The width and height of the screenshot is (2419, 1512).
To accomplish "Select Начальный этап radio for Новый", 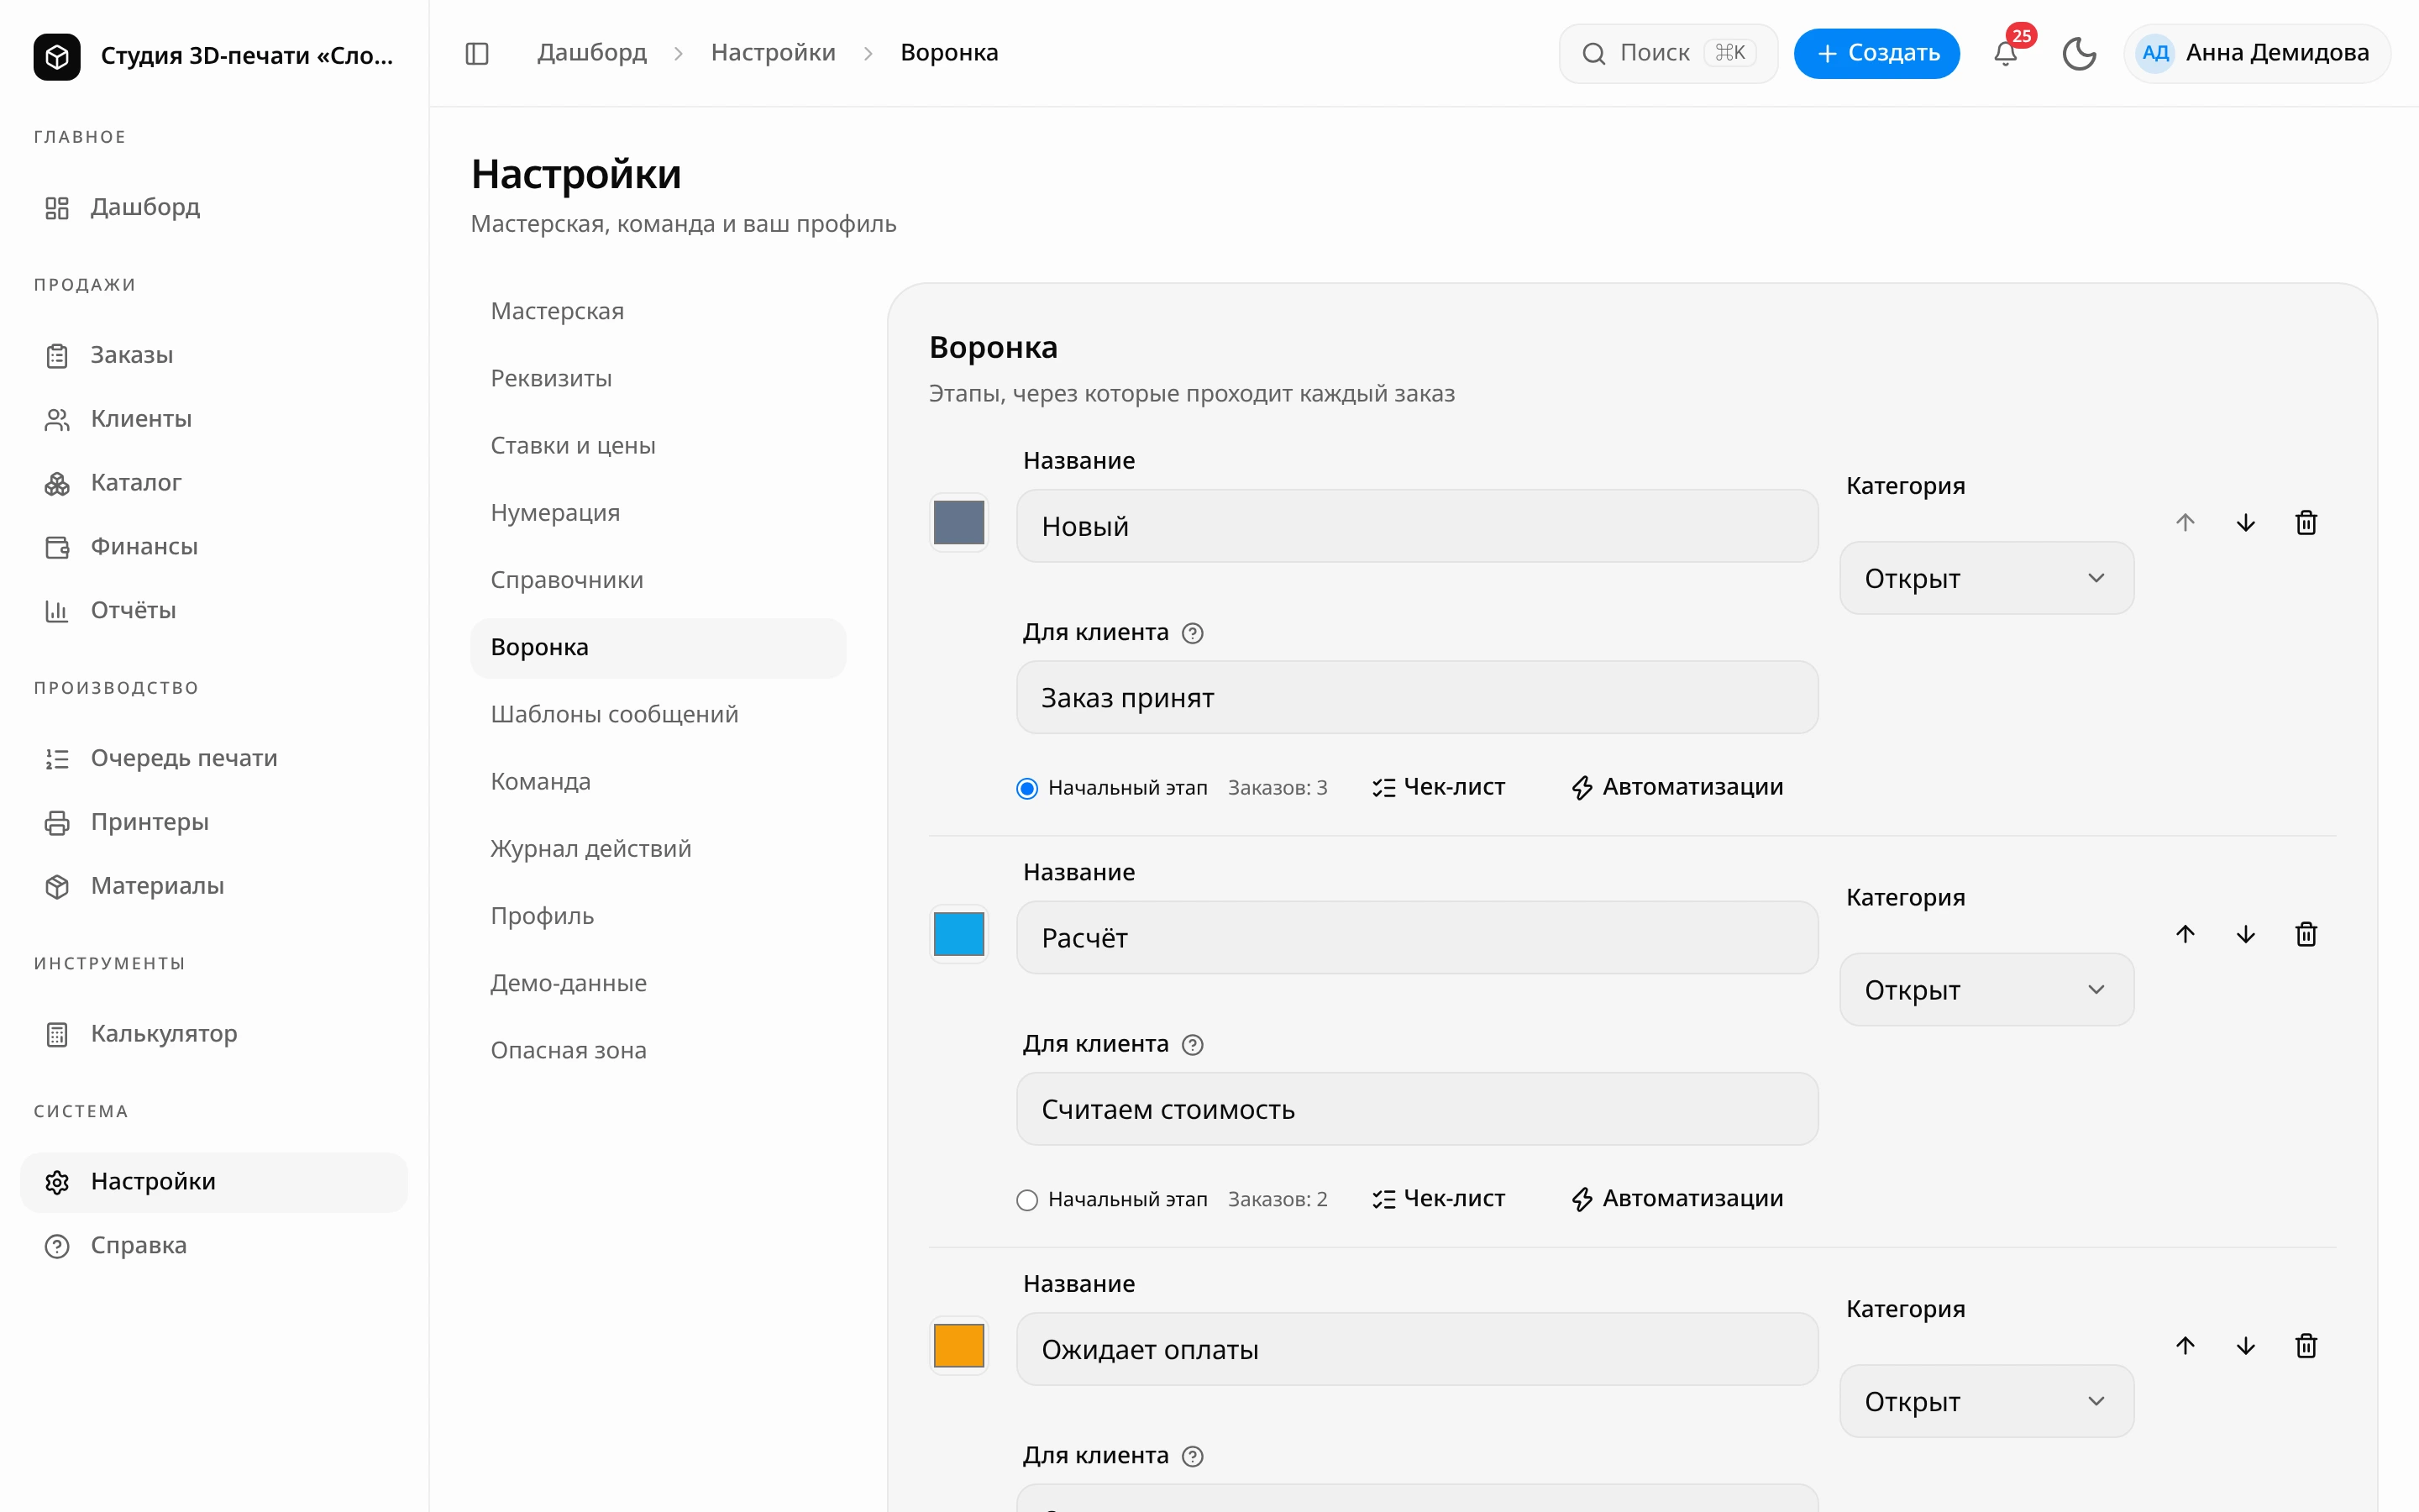I will [x=1026, y=788].
